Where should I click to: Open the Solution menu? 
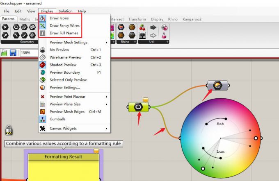click(66, 11)
